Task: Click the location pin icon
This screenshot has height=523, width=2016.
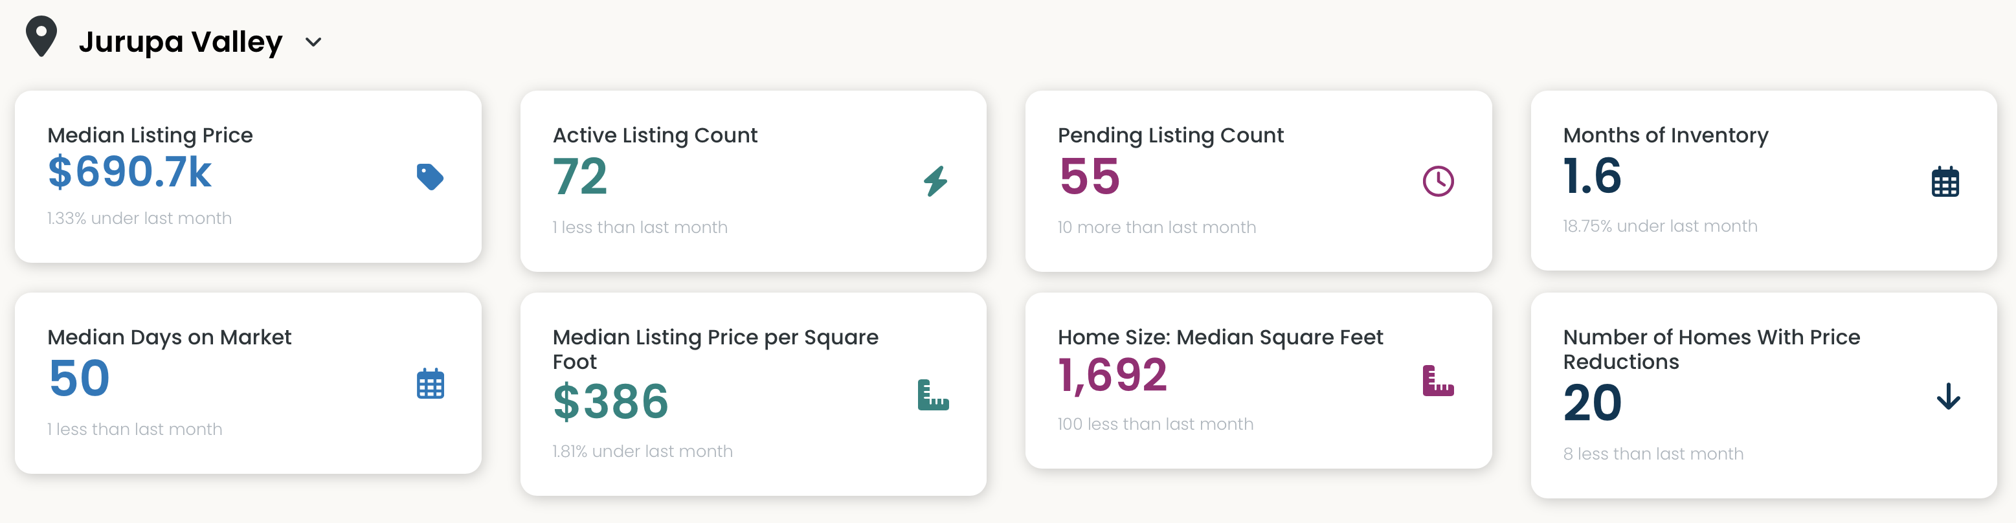Action: (x=41, y=37)
